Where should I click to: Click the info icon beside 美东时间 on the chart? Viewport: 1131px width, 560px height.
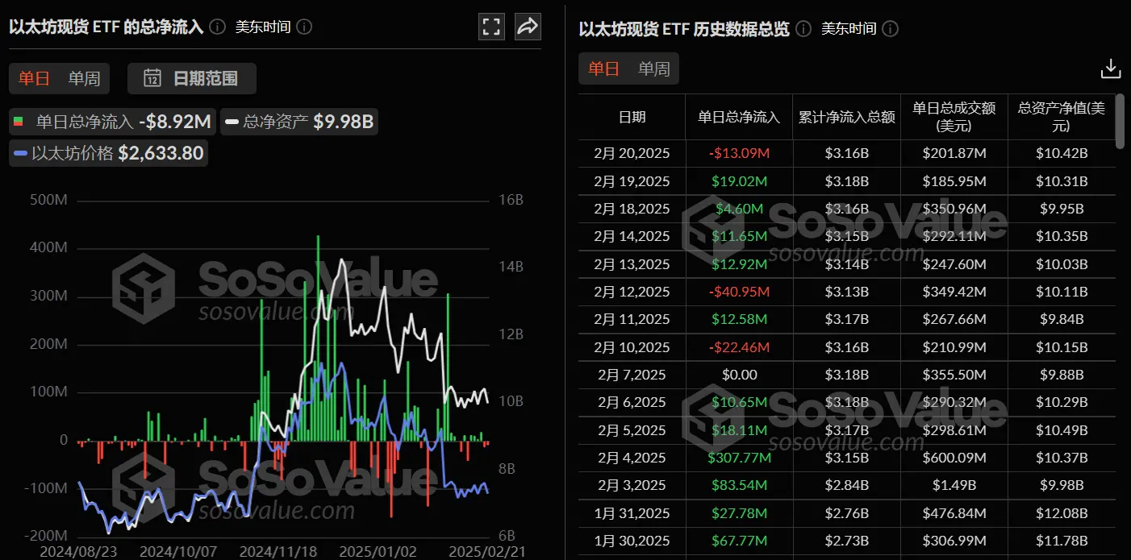pos(304,27)
